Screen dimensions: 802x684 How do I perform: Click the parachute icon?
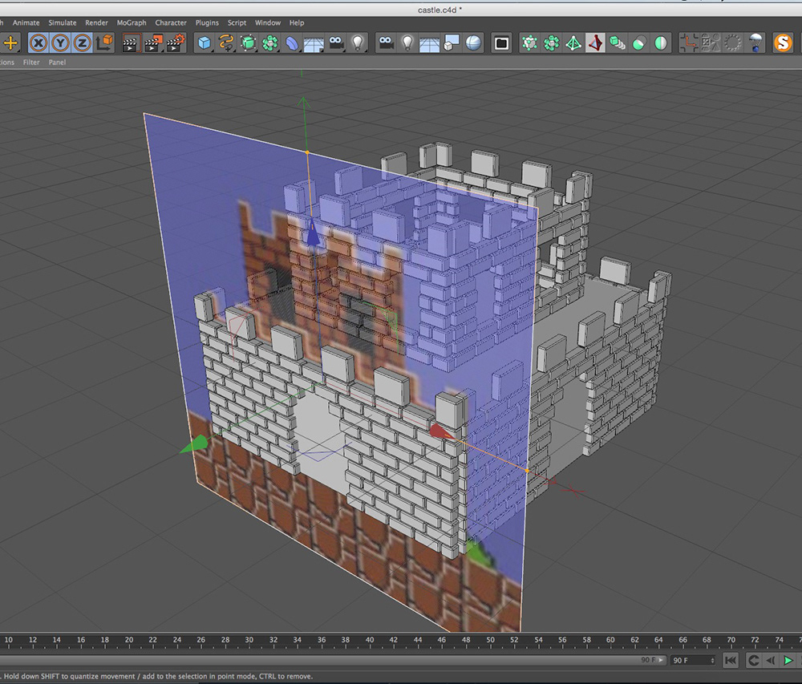pyautogui.click(x=755, y=43)
